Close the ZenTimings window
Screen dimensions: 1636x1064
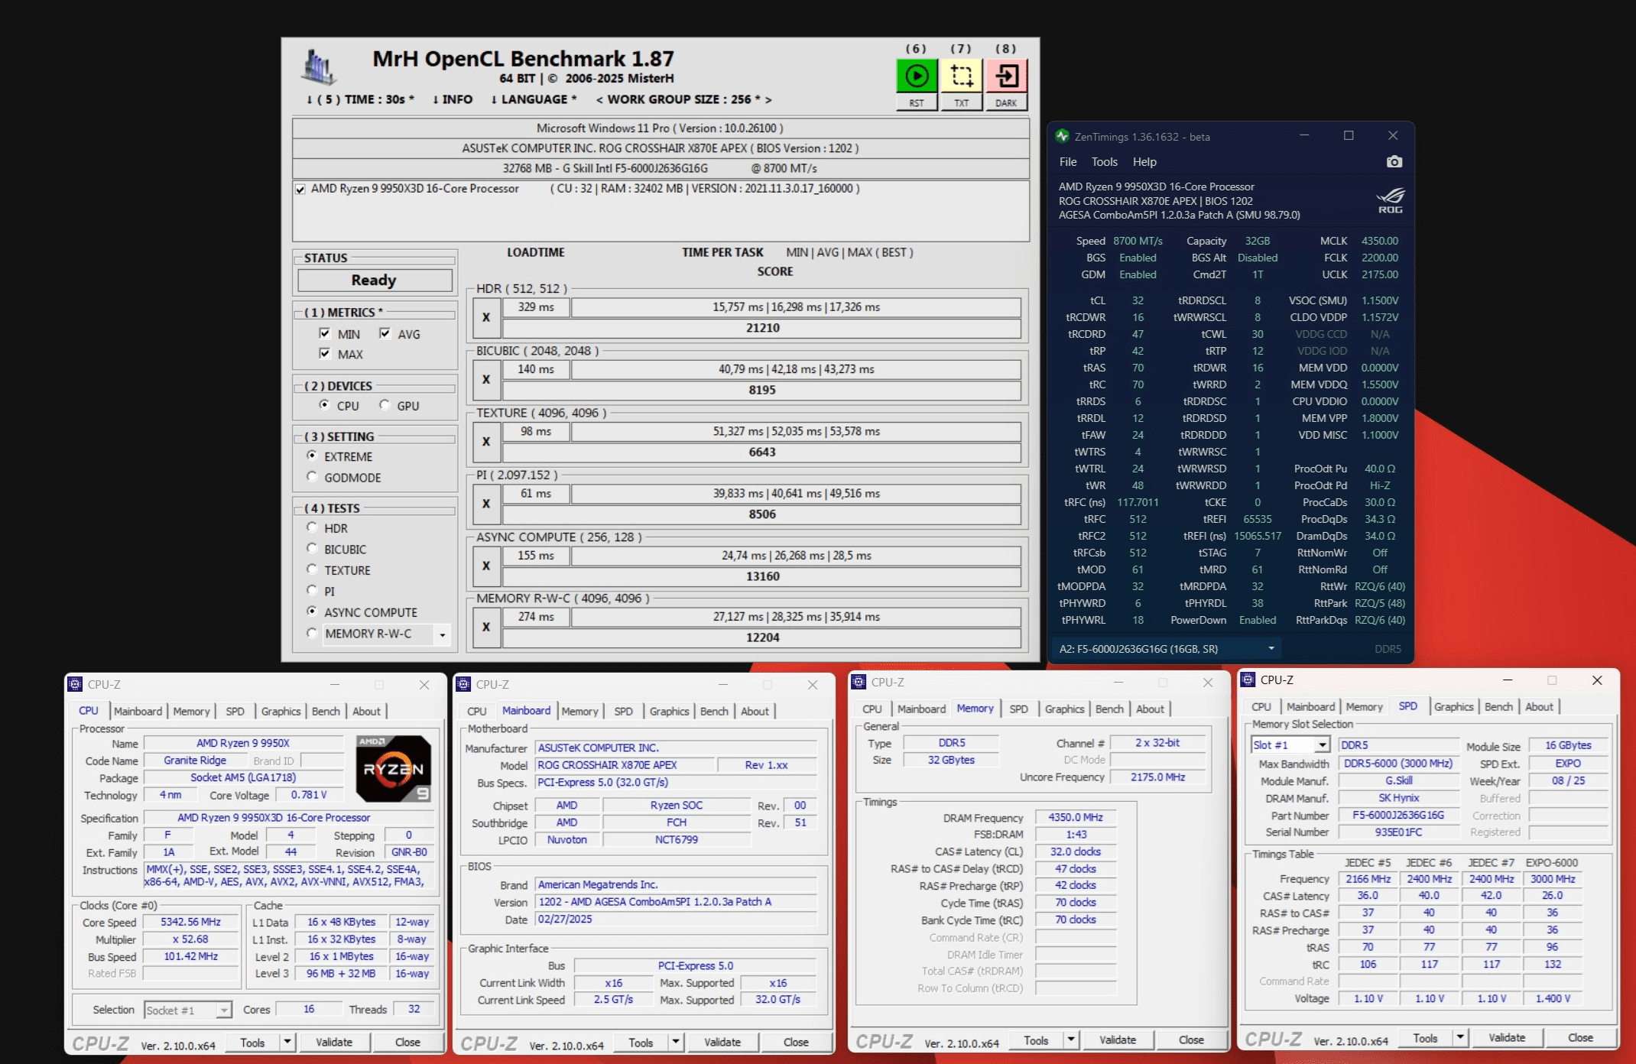tap(1393, 135)
